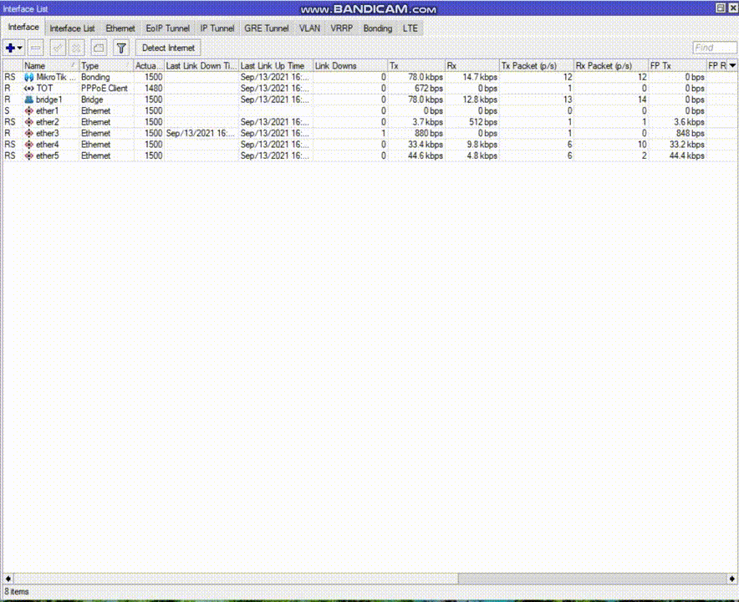Sort by the Actual MTU header

coord(149,65)
